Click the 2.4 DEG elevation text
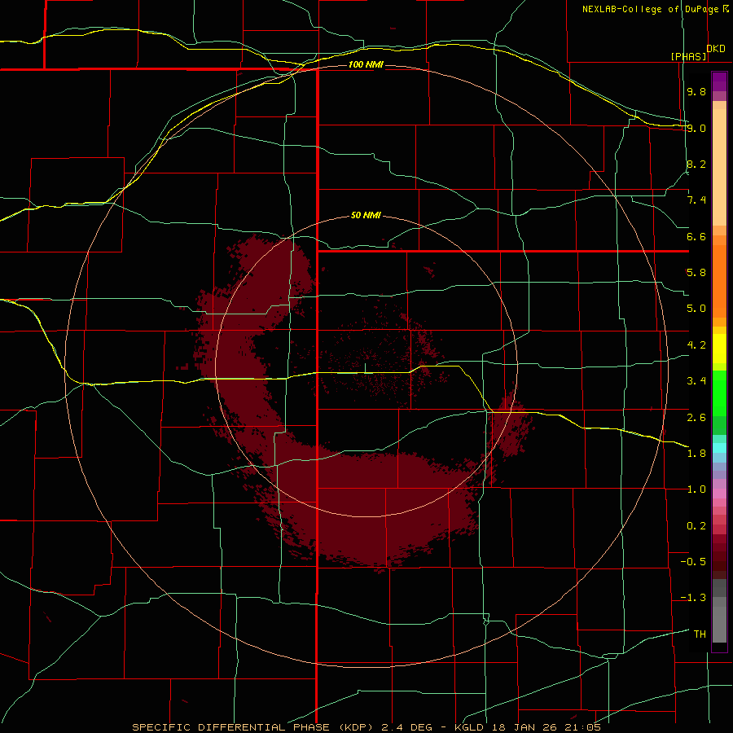The image size is (733, 733). pos(408,727)
